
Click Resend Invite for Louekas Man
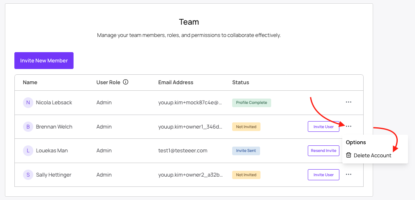coord(323,151)
